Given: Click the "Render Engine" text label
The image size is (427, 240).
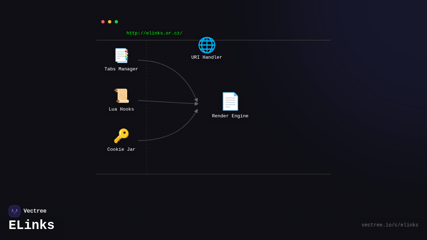Looking at the screenshot, I should (230, 116).
